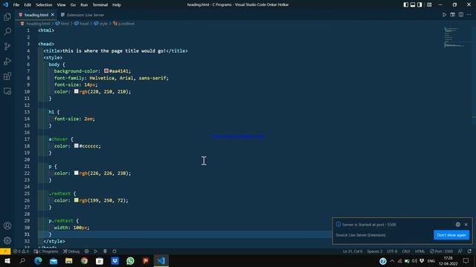
Task: Close the heading.html tab
Action: point(53,15)
